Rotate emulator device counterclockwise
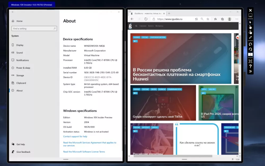Viewport: 265px width, 166px height. click(250, 44)
